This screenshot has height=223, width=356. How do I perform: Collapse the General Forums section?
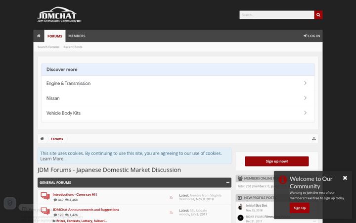[x=228, y=182]
